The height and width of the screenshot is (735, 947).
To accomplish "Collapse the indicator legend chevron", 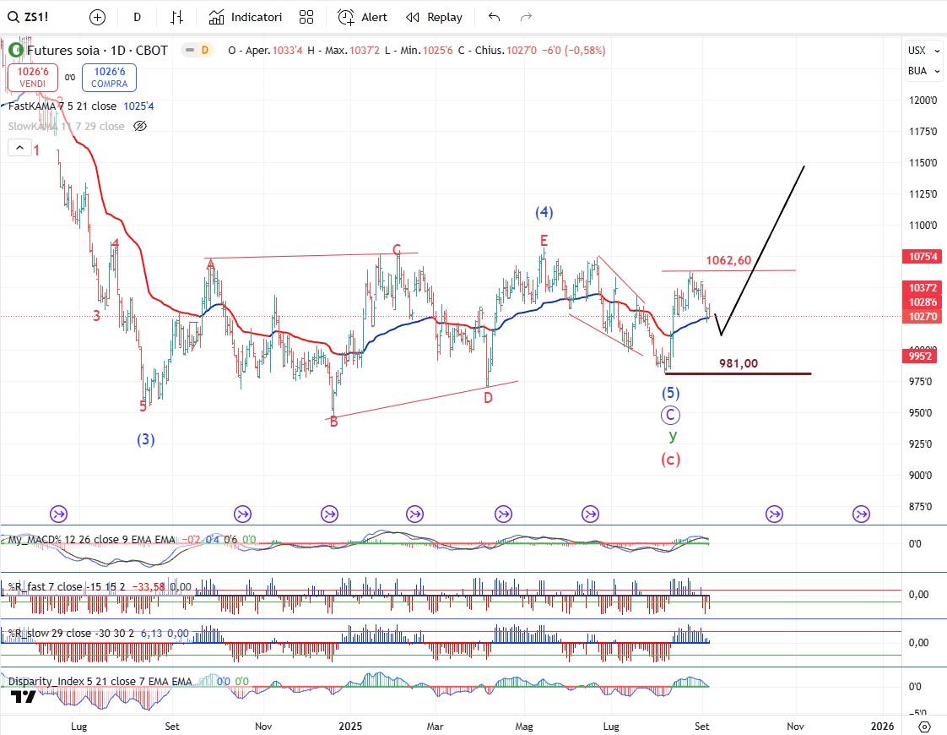I will point(19,148).
